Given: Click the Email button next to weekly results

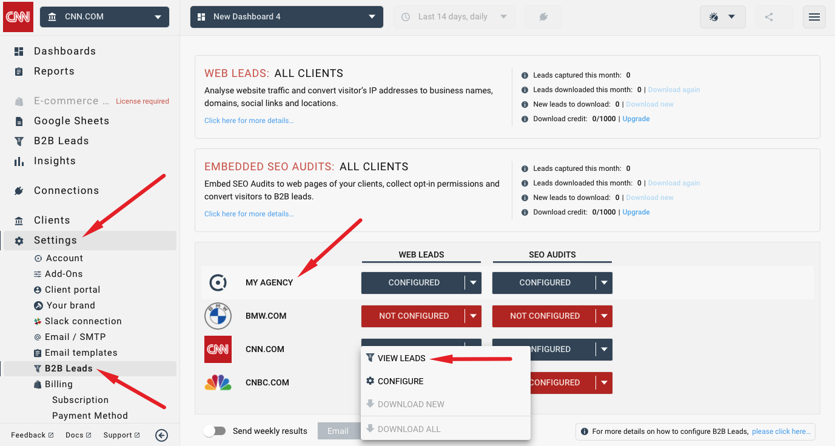Looking at the screenshot, I should (338, 431).
